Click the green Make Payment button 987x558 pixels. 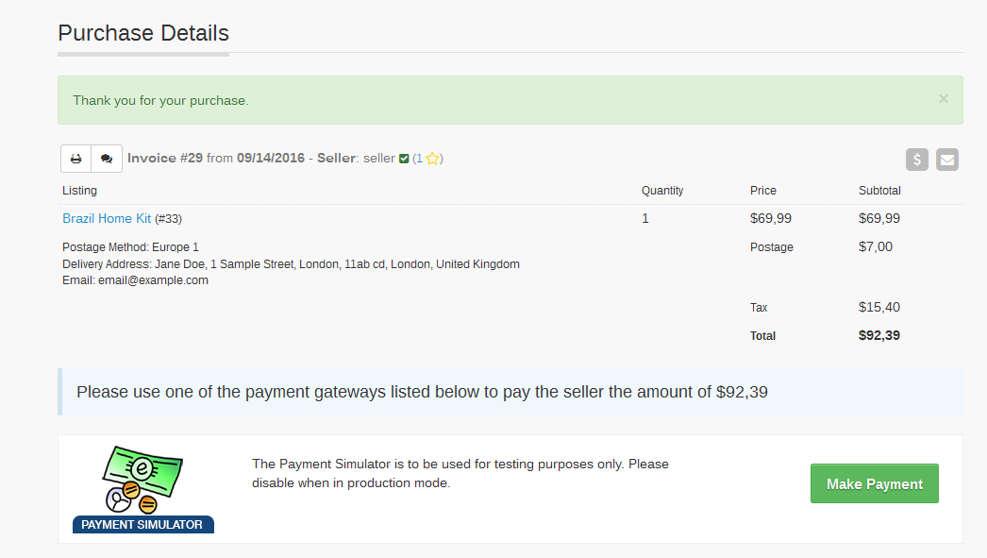point(875,483)
